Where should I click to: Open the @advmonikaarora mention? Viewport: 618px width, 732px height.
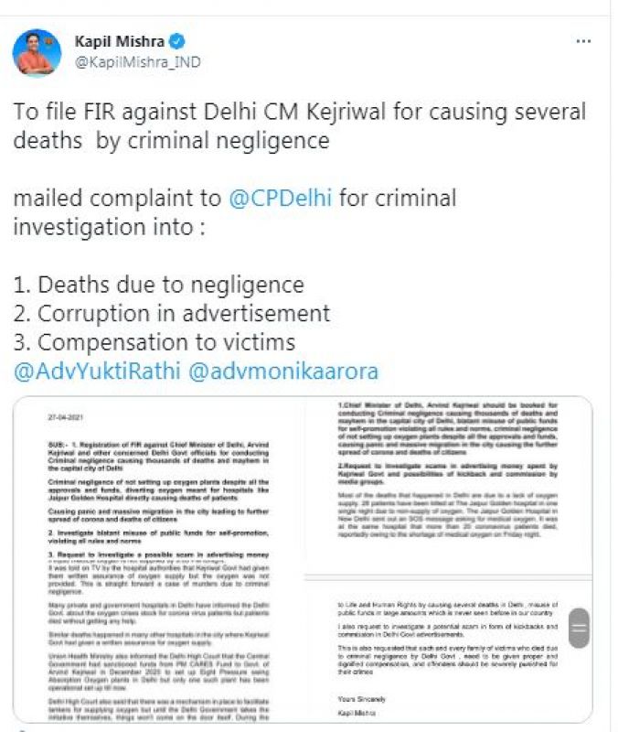[283, 371]
